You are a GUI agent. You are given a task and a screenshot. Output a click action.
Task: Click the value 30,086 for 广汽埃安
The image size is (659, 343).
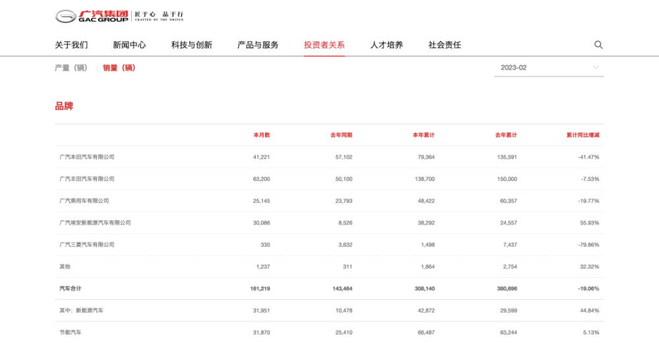(x=262, y=223)
